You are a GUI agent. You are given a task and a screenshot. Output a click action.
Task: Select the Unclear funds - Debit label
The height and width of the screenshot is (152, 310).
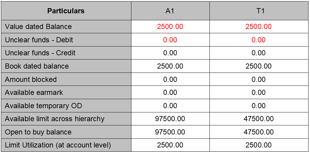[39, 40]
